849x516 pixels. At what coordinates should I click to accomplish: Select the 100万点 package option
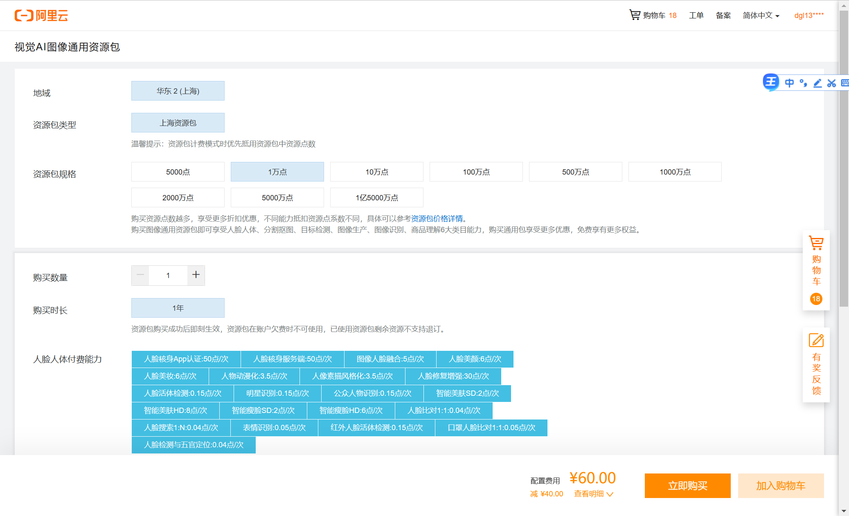pos(476,172)
